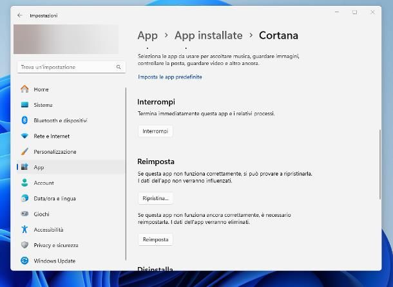The height and width of the screenshot is (287, 393).
Task: Click text 'Termina immediatamente questa app'
Action: tap(183, 114)
